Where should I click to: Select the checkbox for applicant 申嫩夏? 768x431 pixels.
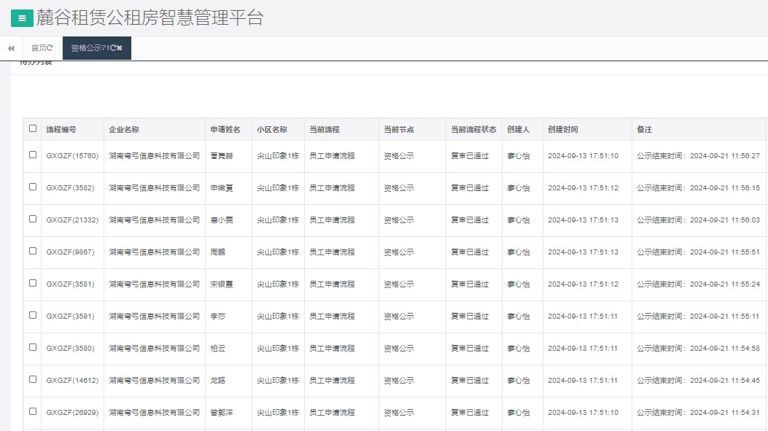(32, 187)
